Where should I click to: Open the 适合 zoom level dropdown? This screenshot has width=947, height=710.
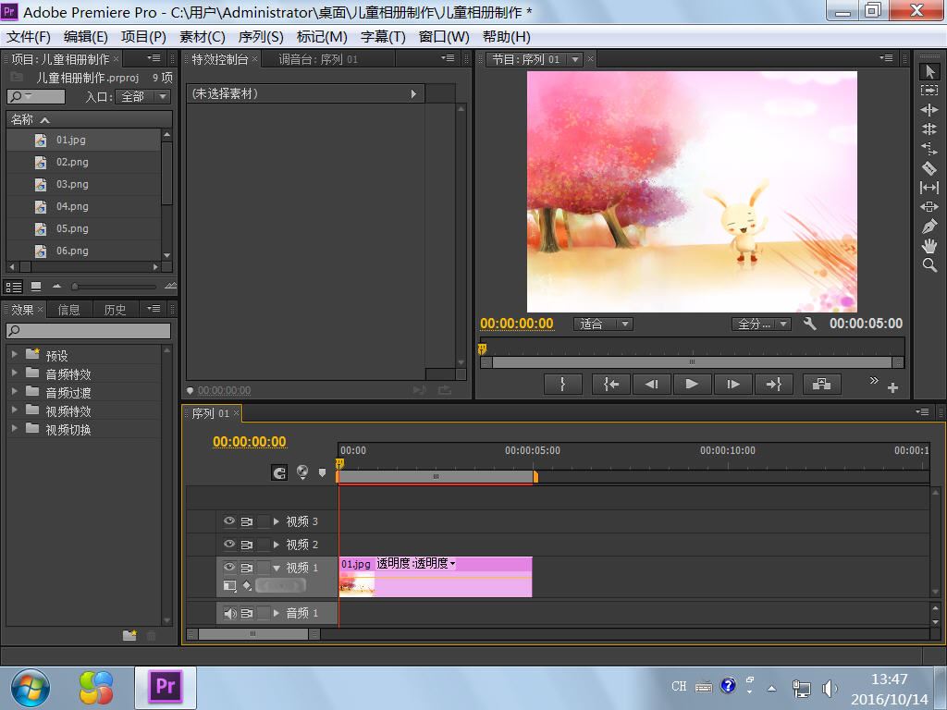pos(604,324)
